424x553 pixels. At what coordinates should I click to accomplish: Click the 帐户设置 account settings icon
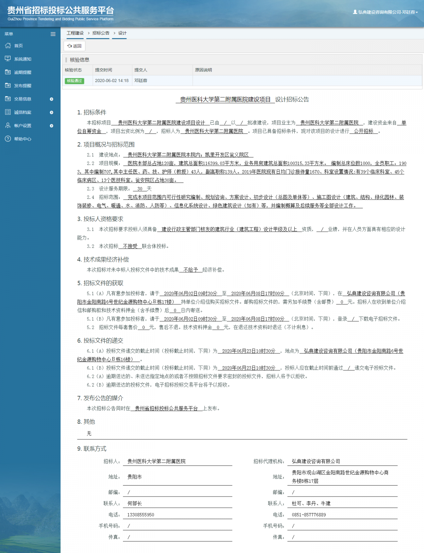7,126
